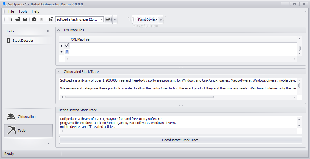Screen dimensions: 310x159
Task: Click the XML Map File column header
Action: [x=183, y=39]
